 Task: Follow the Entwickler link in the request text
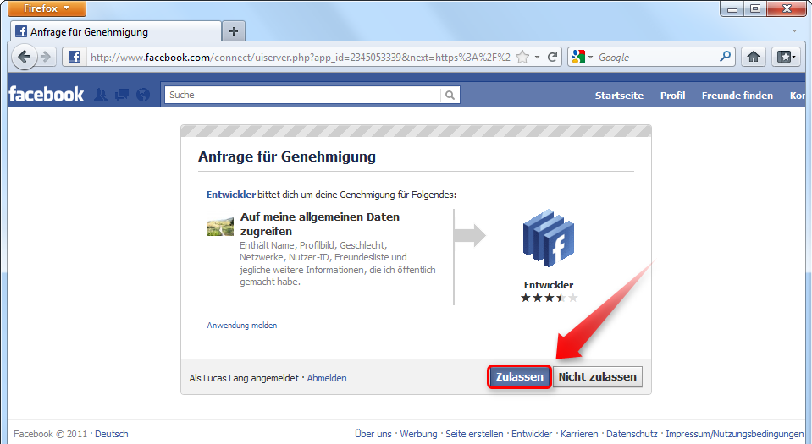point(231,195)
